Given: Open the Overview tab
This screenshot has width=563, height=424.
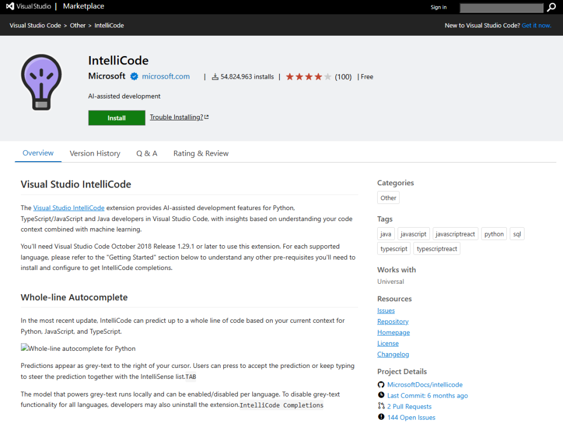Looking at the screenshot, I should point(38,153).
